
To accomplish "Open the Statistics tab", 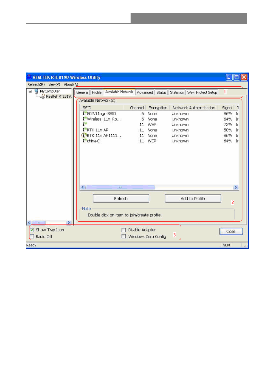I will (x=177, y=92).
